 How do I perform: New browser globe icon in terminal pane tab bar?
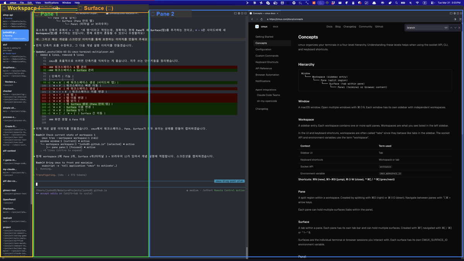(x=239, y=13)
